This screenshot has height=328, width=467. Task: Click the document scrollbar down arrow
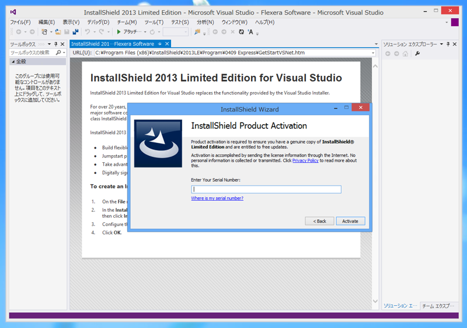tap(375, 301)
